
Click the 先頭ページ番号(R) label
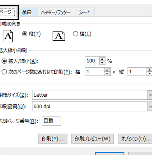[19, 121]
